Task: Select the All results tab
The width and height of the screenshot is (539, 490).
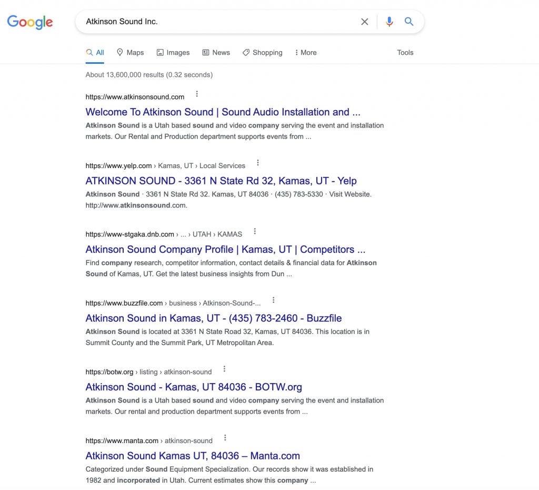Action: click(95, 53)
